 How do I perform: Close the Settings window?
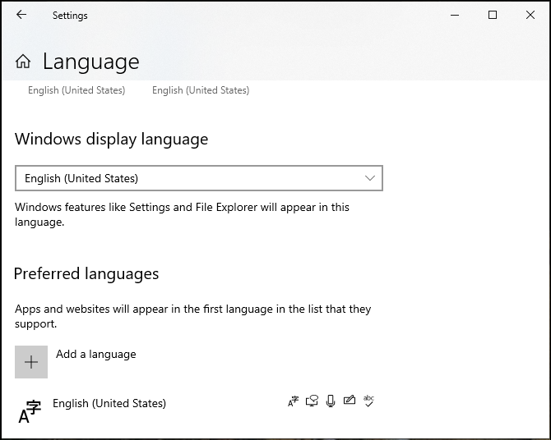530,15
